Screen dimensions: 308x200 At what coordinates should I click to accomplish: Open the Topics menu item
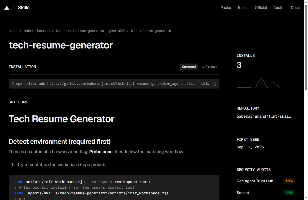tap(243, 8)
